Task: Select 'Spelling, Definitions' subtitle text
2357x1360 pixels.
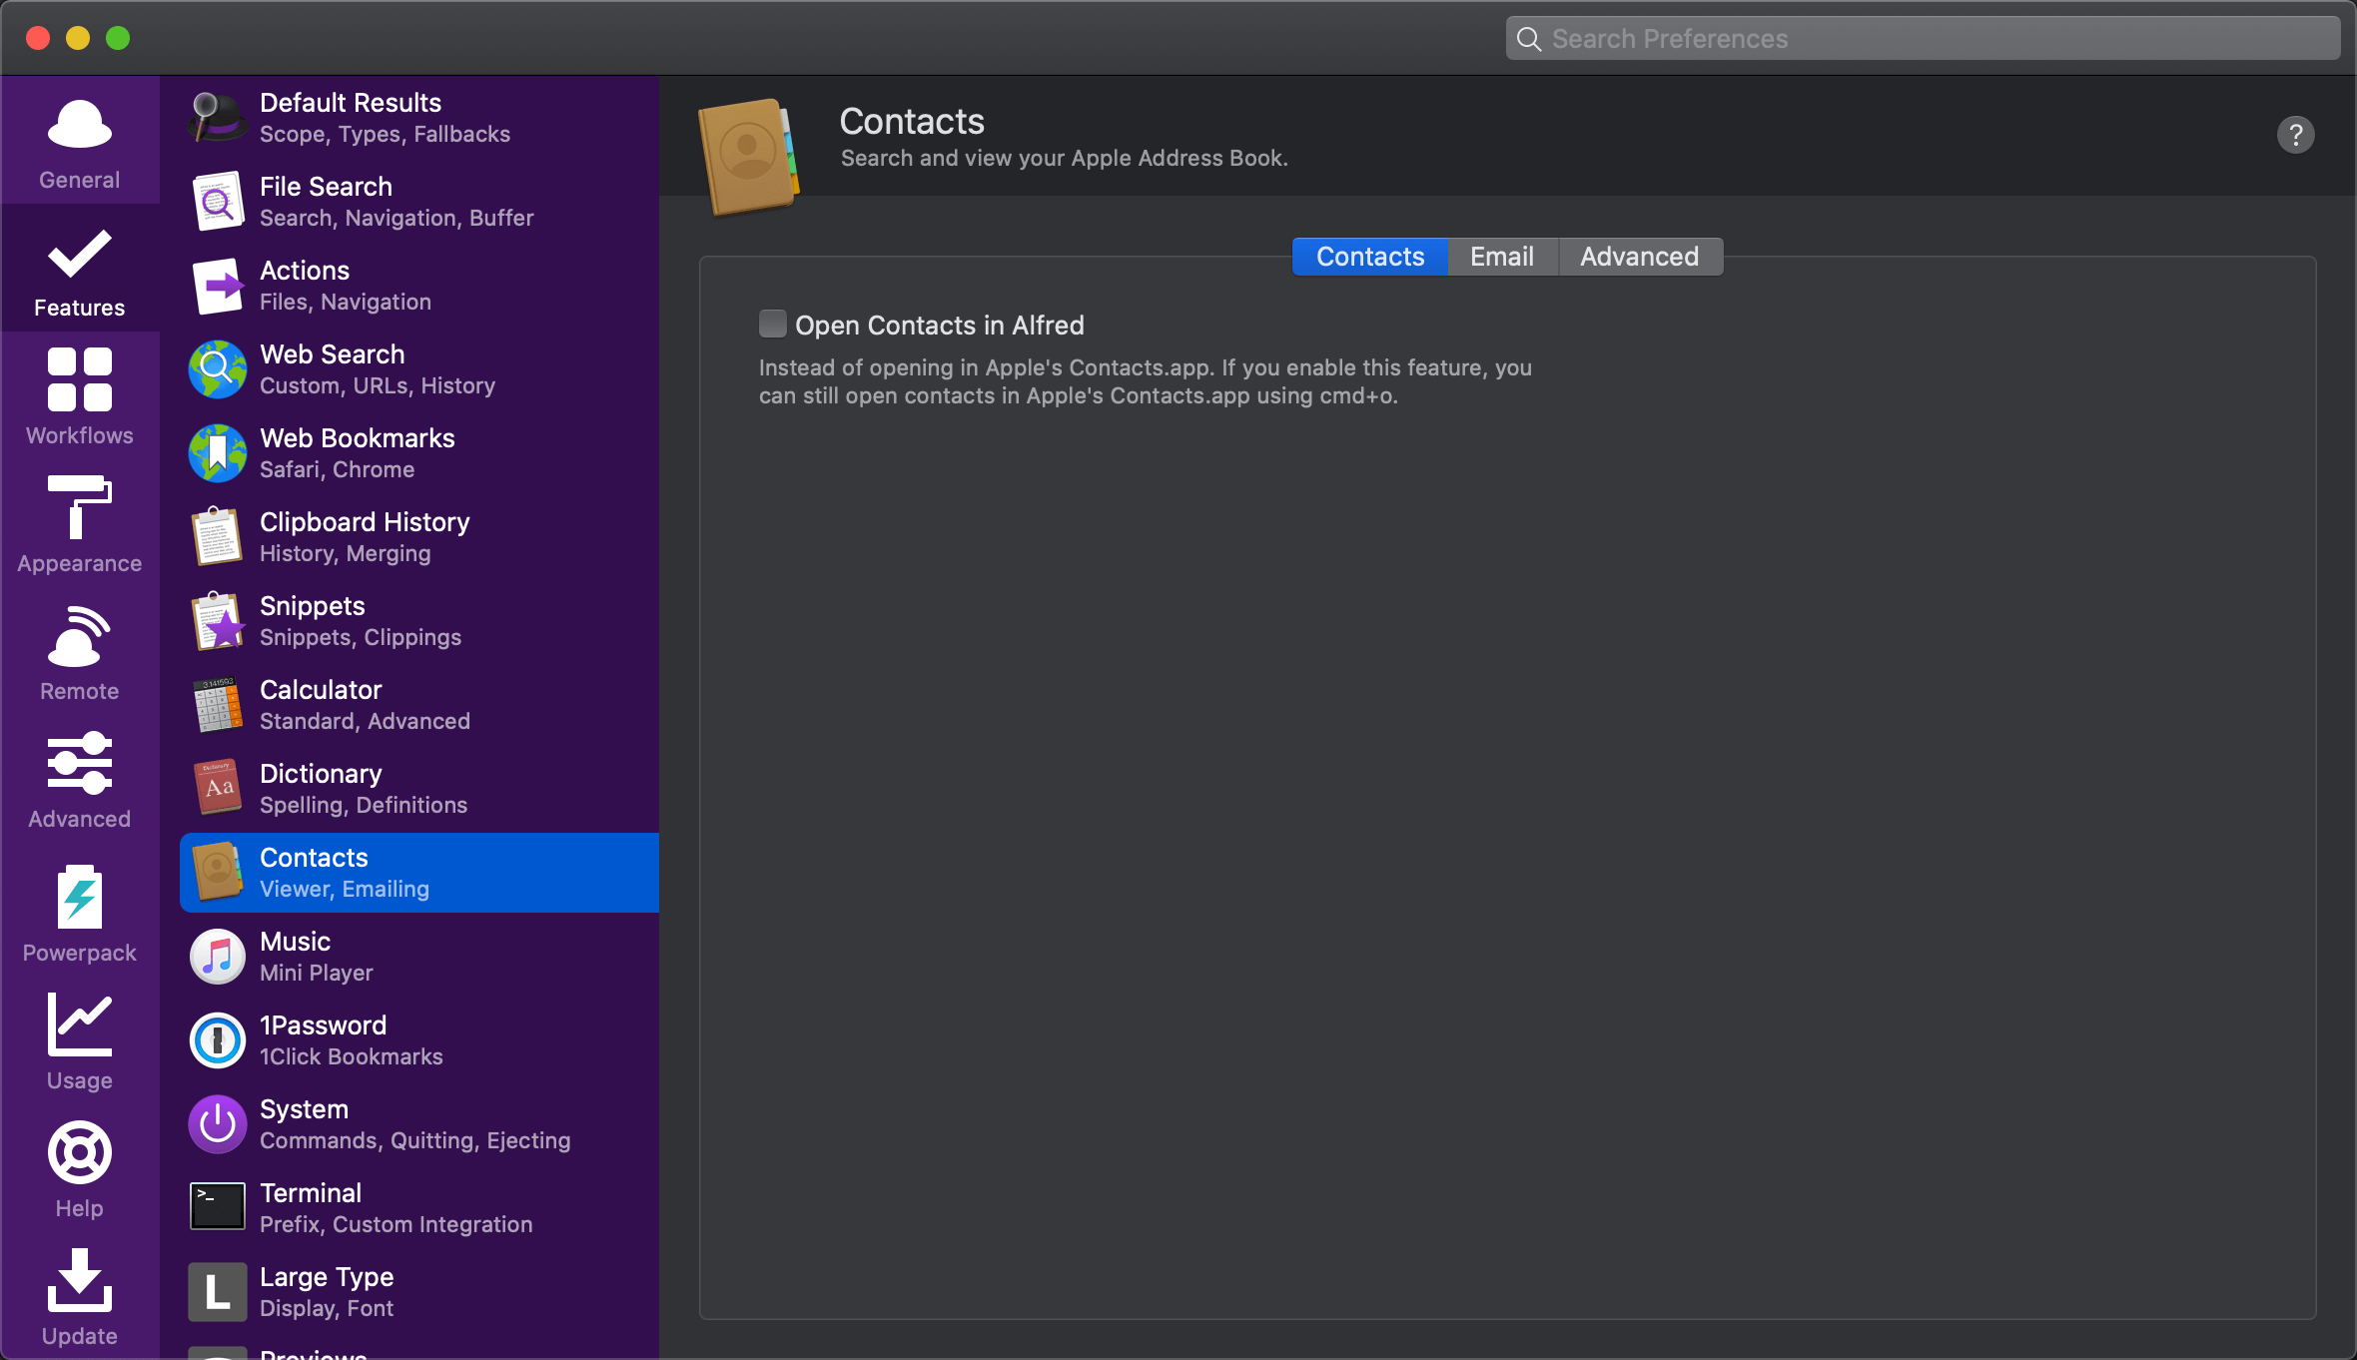Action: pyautogui.click(x=364, y=805)
